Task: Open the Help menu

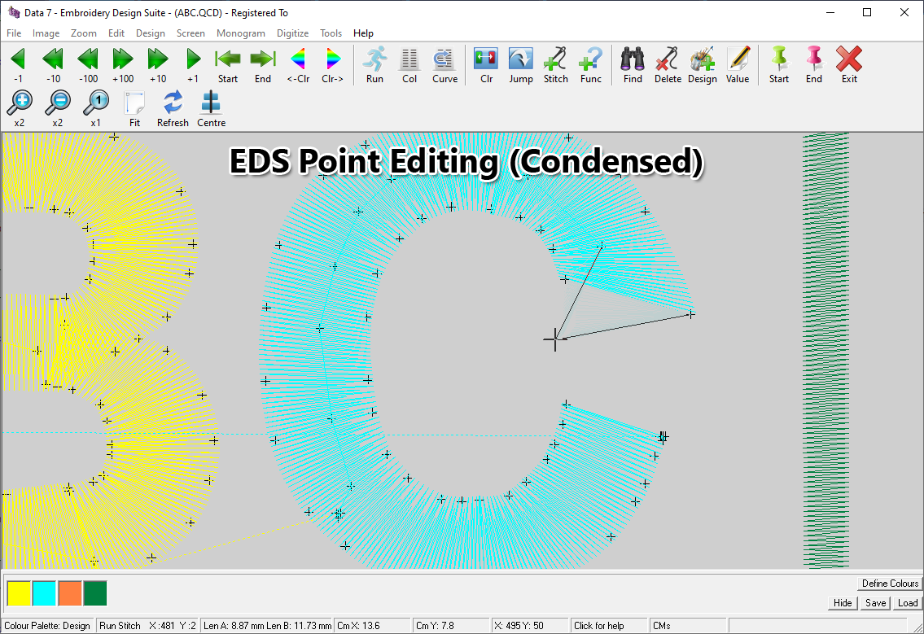Action: (363, 33)
